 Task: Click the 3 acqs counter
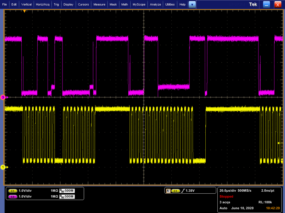point(225,202)
